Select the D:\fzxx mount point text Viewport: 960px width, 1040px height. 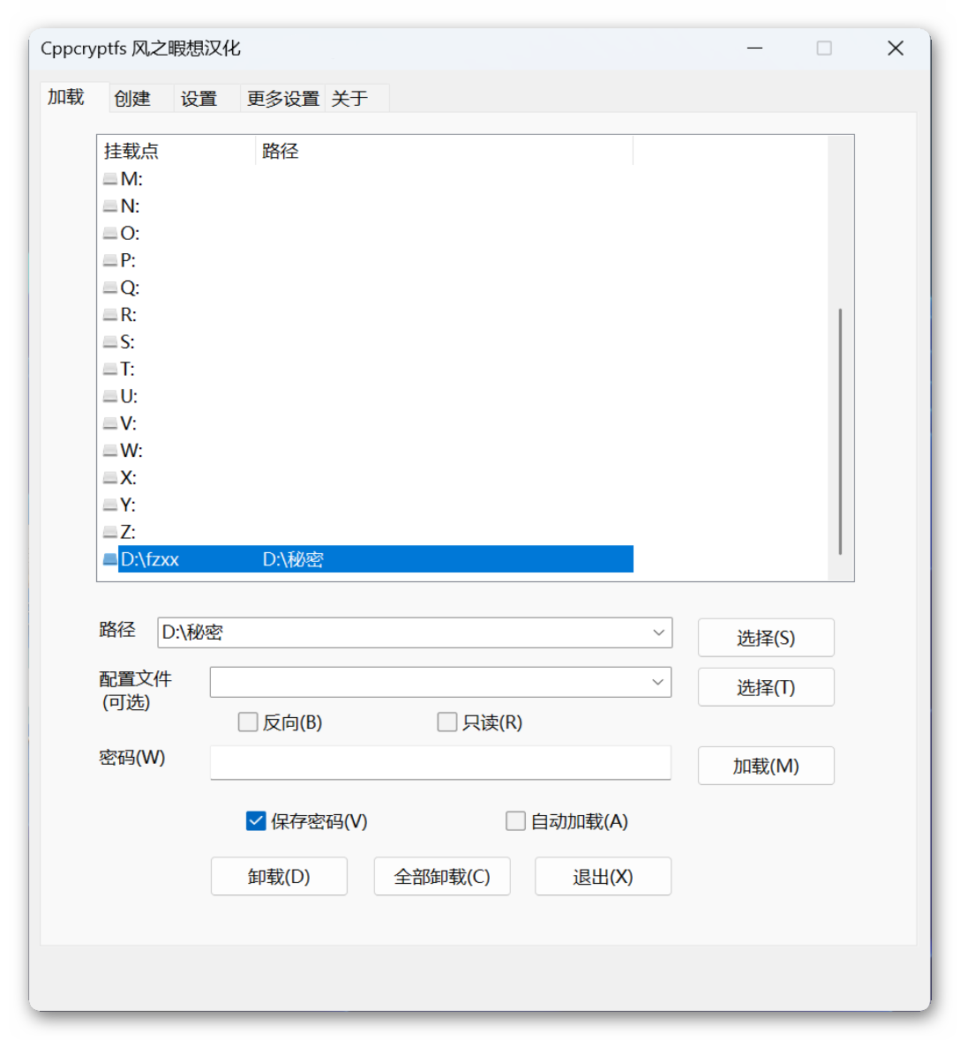pos(150,560)
